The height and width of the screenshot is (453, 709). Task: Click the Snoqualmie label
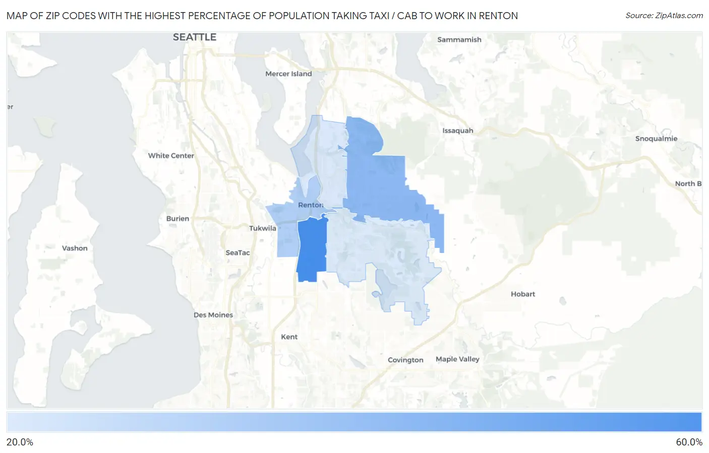656,139
